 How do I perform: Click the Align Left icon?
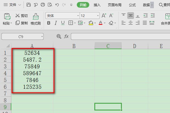coord(124,23)
